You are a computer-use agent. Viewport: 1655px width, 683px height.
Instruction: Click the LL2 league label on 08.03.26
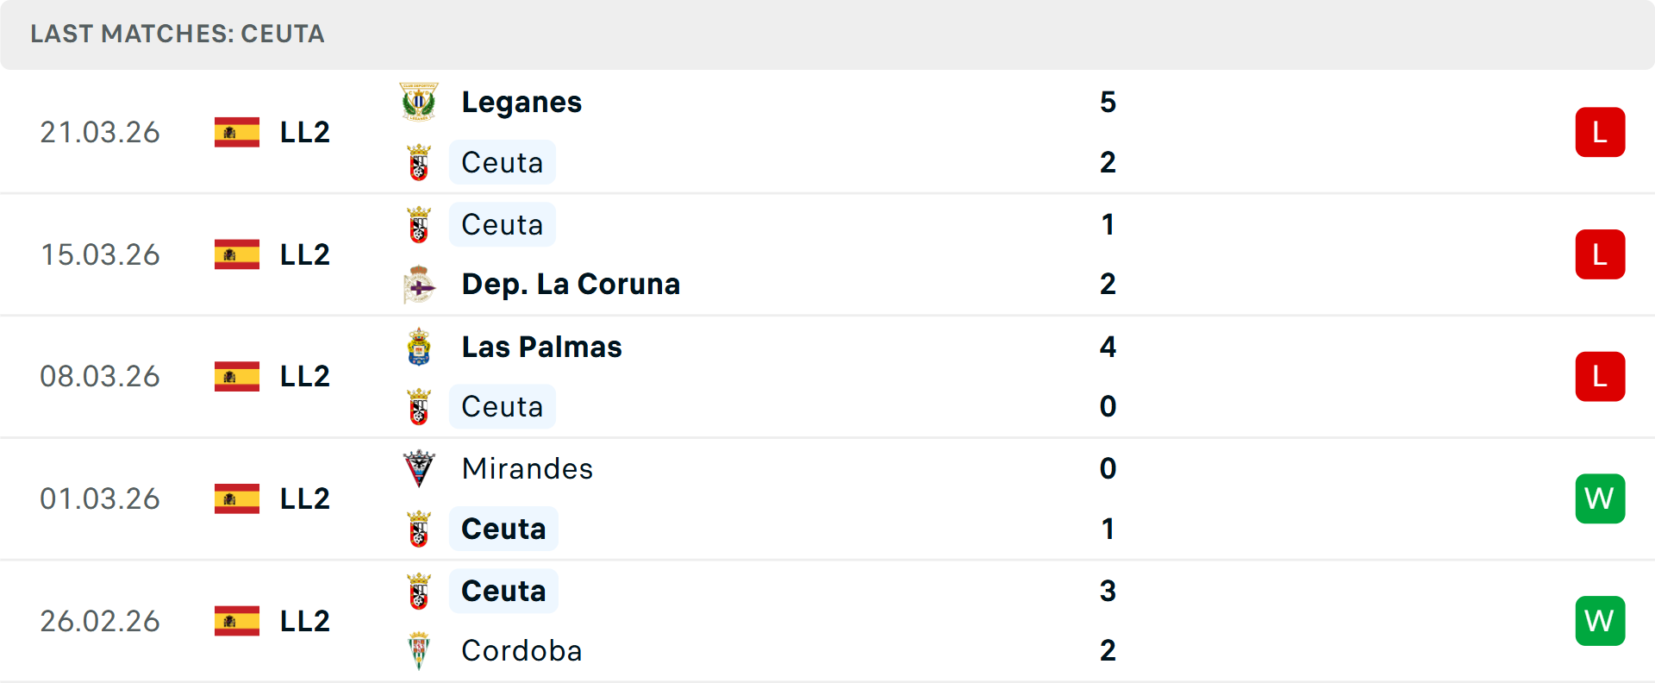tap(305, 377)
